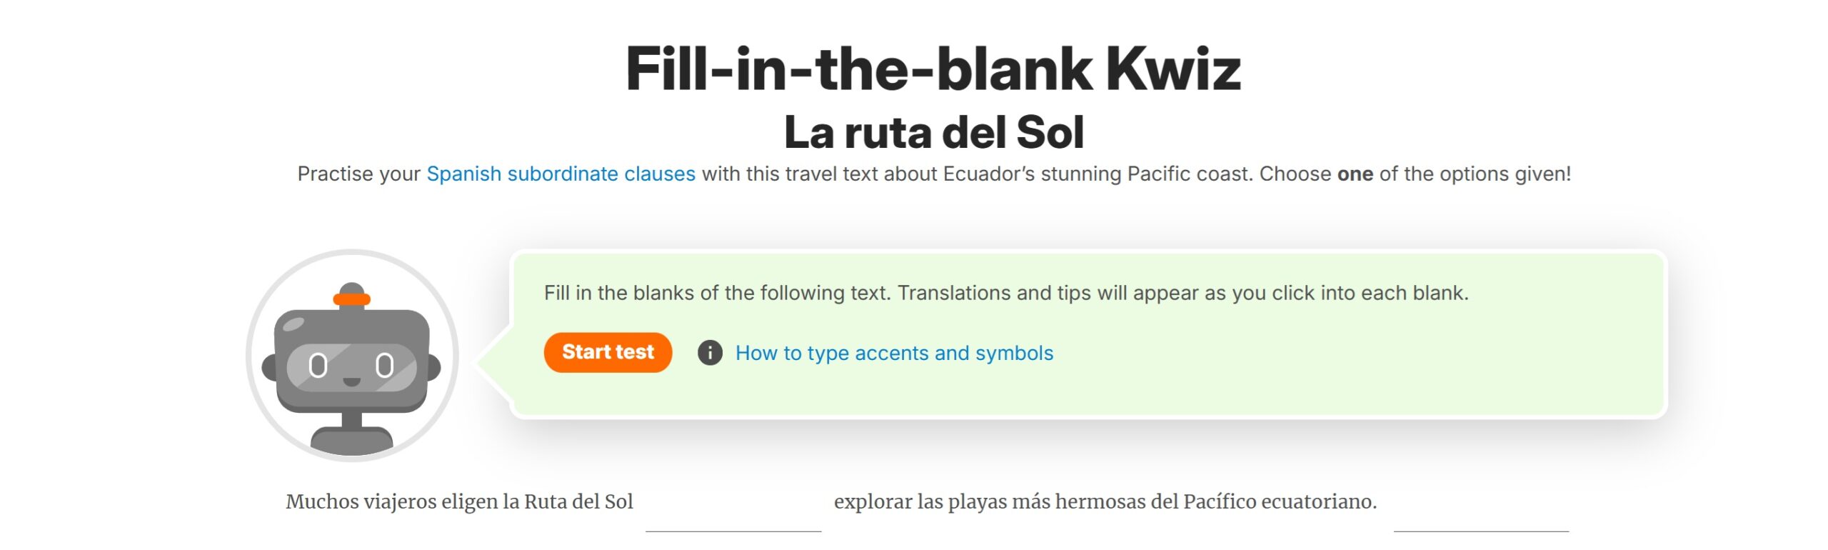Open How to type accents and symbols

894,353
